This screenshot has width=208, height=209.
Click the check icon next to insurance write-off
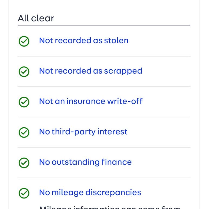[24, 102]
